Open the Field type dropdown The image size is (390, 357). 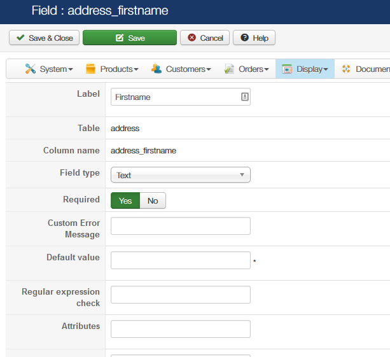pyautogui.click(x=181, y=175)
